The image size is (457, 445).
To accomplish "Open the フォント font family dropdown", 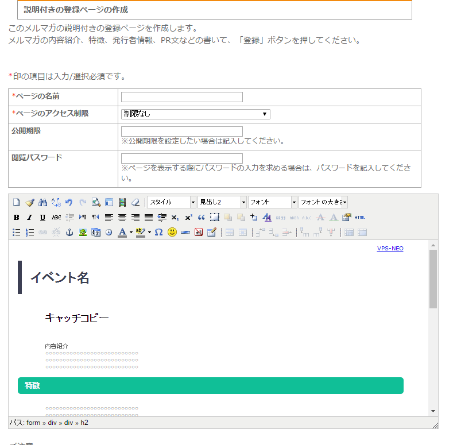I will (x=273, y=202).
